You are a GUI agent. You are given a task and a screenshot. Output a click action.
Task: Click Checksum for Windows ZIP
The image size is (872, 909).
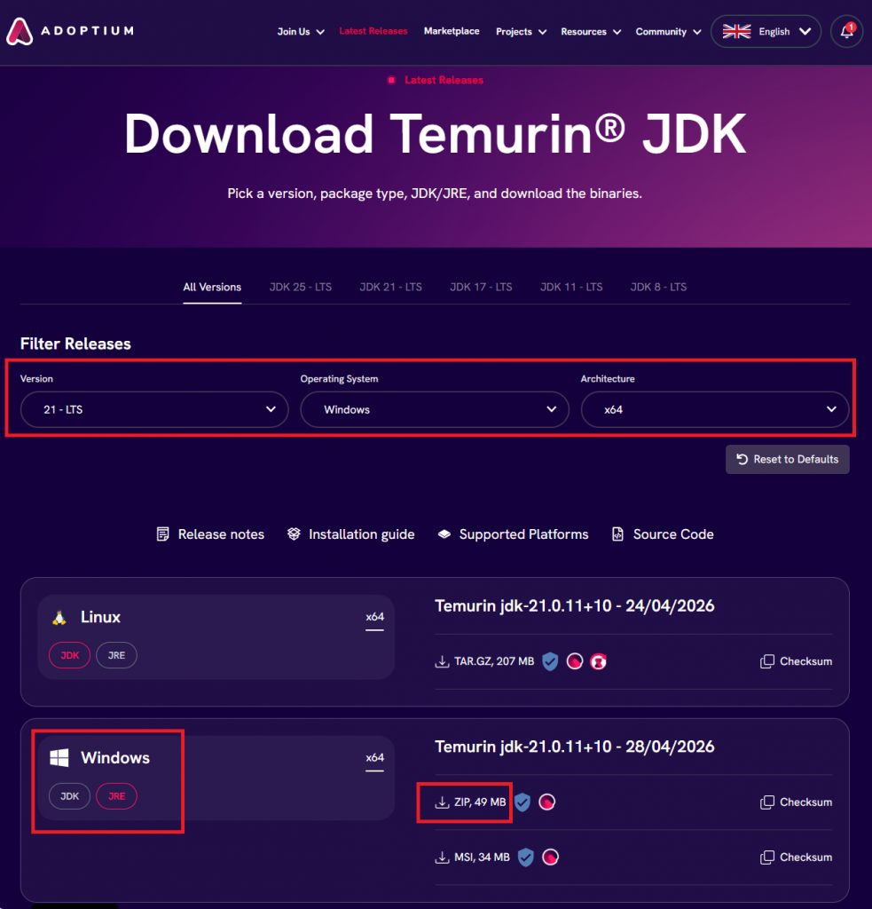(796, 802)
